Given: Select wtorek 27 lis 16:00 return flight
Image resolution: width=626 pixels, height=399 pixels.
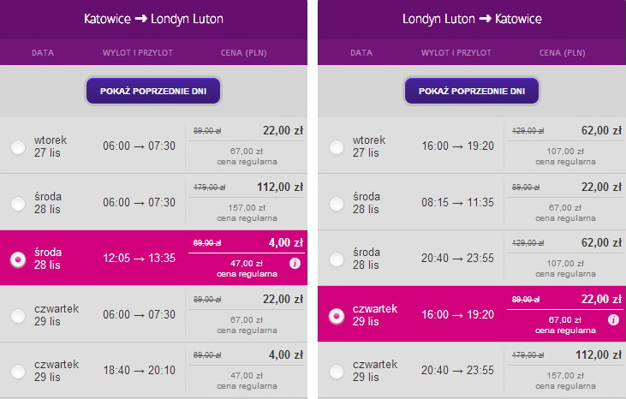Looking at the screenshot, I should click(337, 146).
